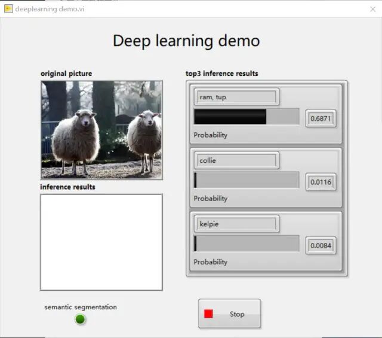382x338 pixels.
Task: Click the original picture sheep image
Action: coord(101,130)
